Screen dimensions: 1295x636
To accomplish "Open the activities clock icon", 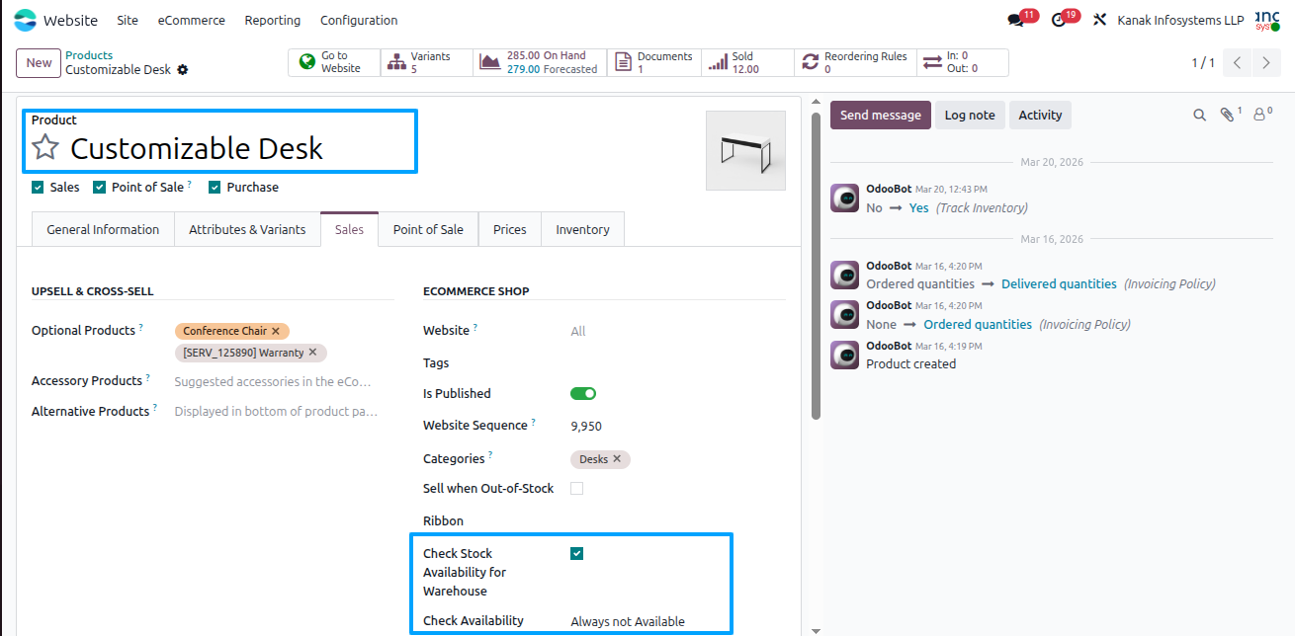I will [x=1059, y=20].
